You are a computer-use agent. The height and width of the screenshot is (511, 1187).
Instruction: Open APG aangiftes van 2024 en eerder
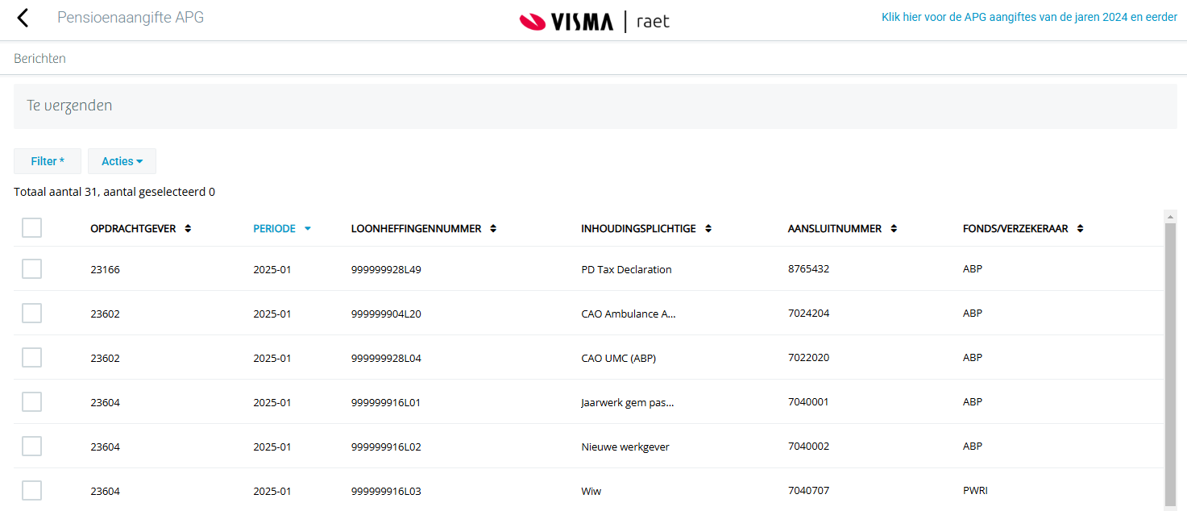pyautogui.click(x=1030, y=15)
